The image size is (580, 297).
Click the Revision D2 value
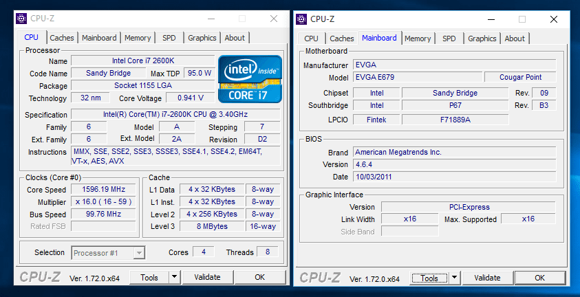262,140
